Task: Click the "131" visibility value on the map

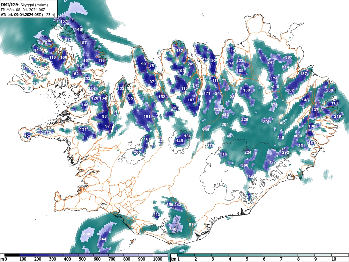Action: [83, 129]
